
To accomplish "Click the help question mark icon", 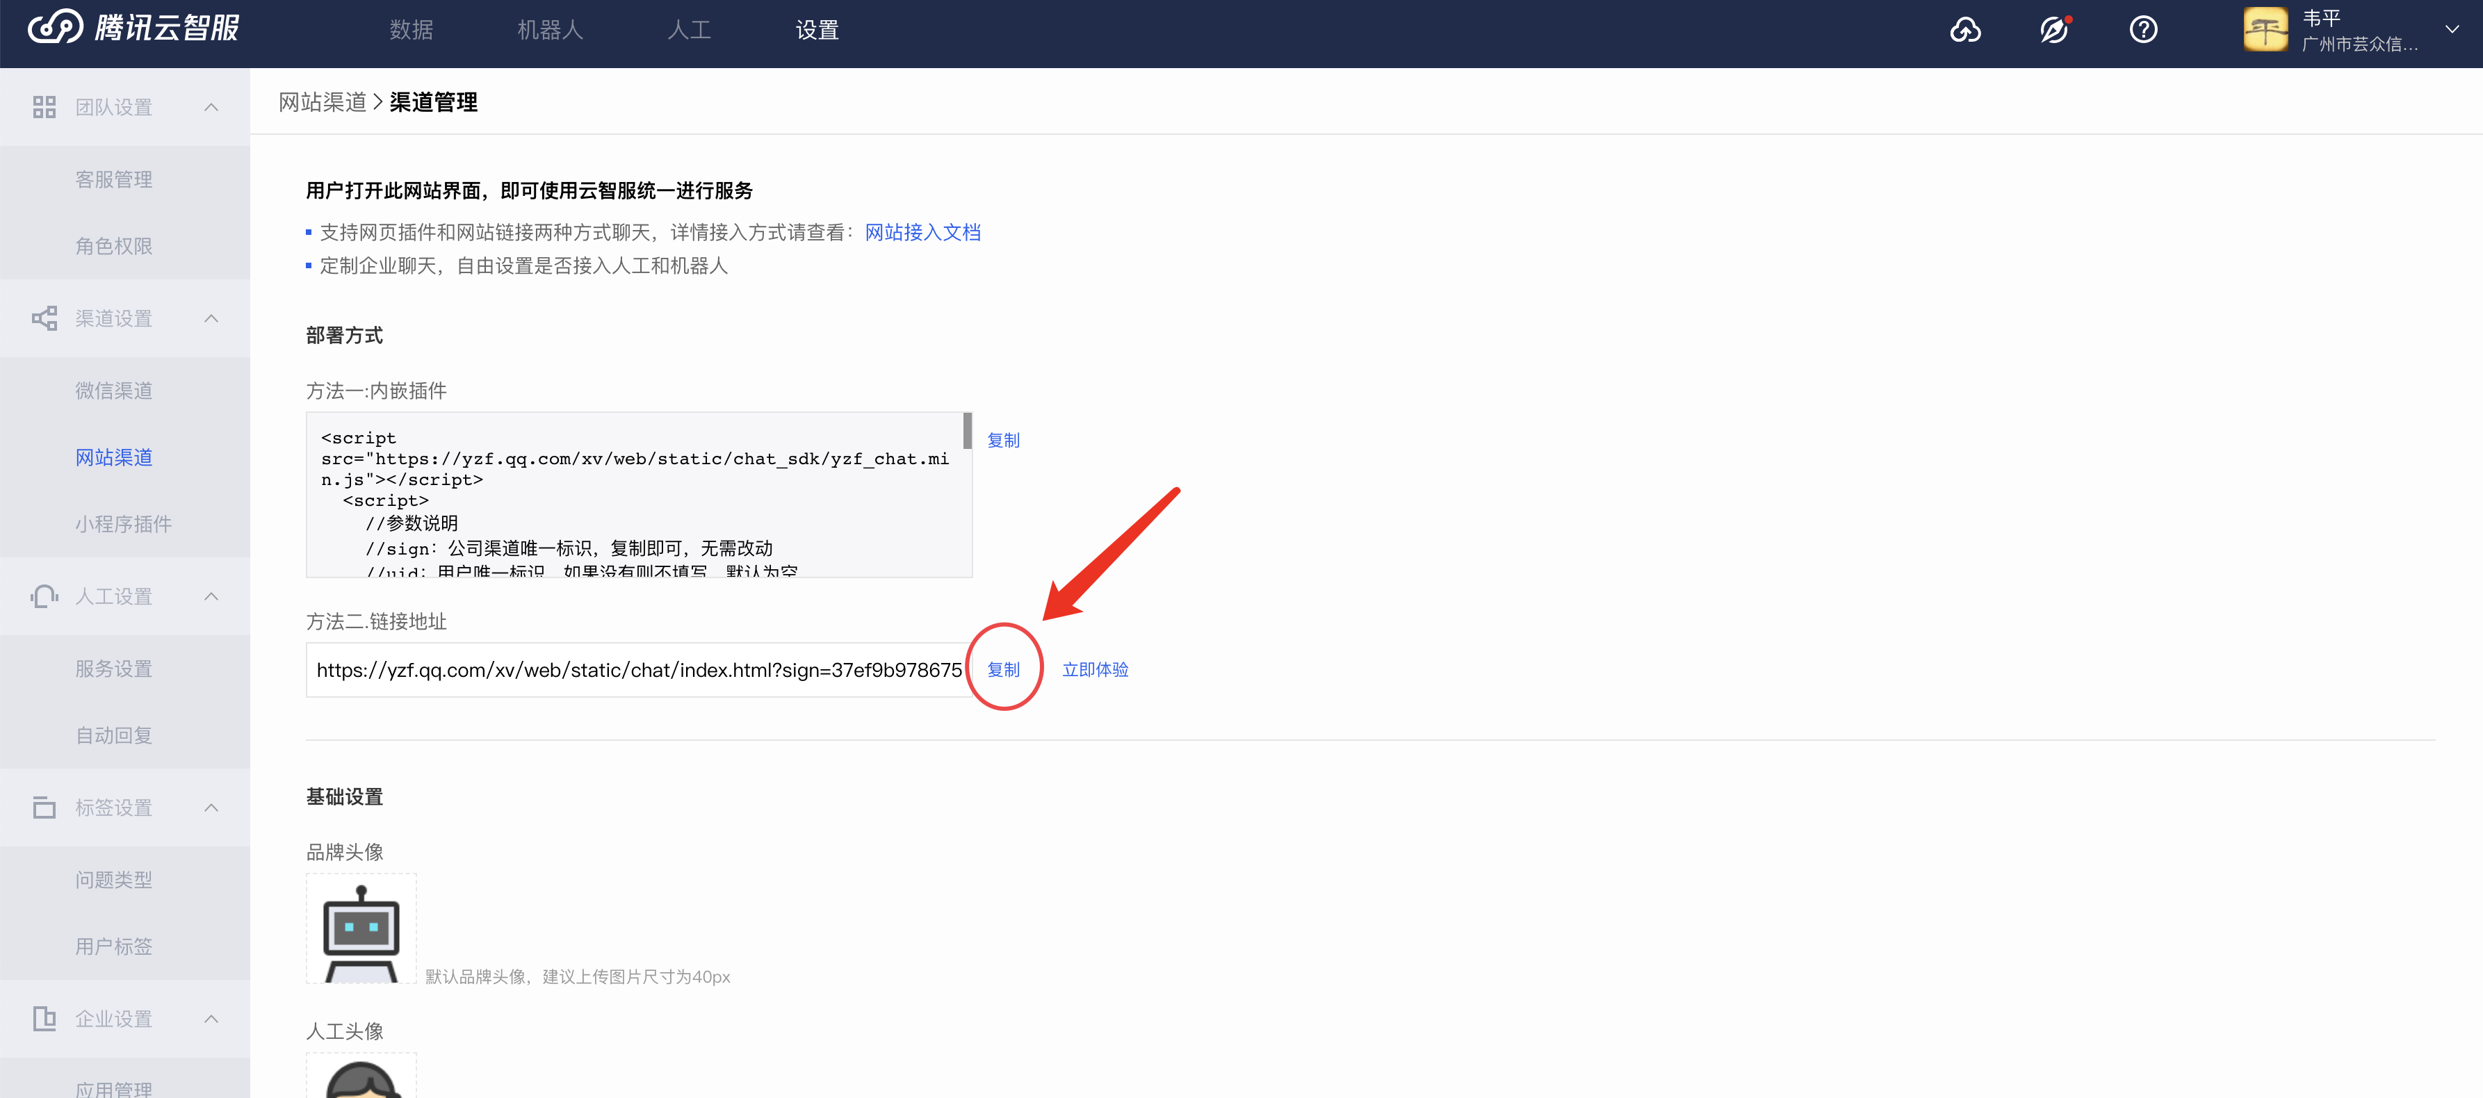I will tap(2143, 30).
